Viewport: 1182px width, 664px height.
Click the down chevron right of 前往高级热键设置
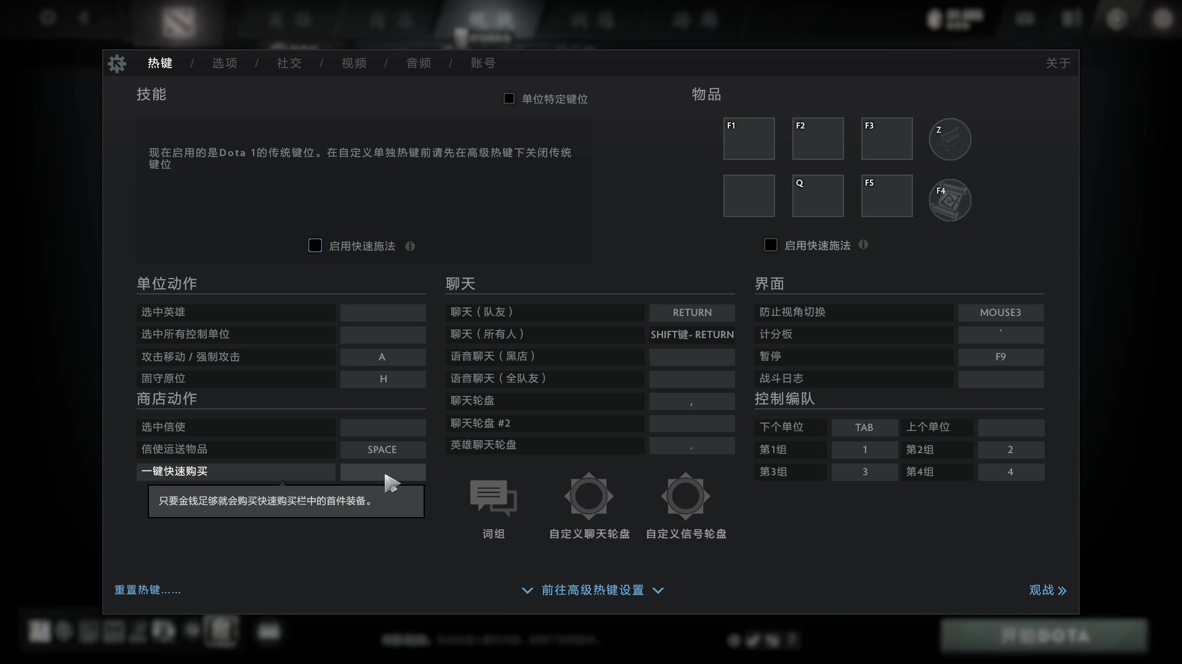659,590
